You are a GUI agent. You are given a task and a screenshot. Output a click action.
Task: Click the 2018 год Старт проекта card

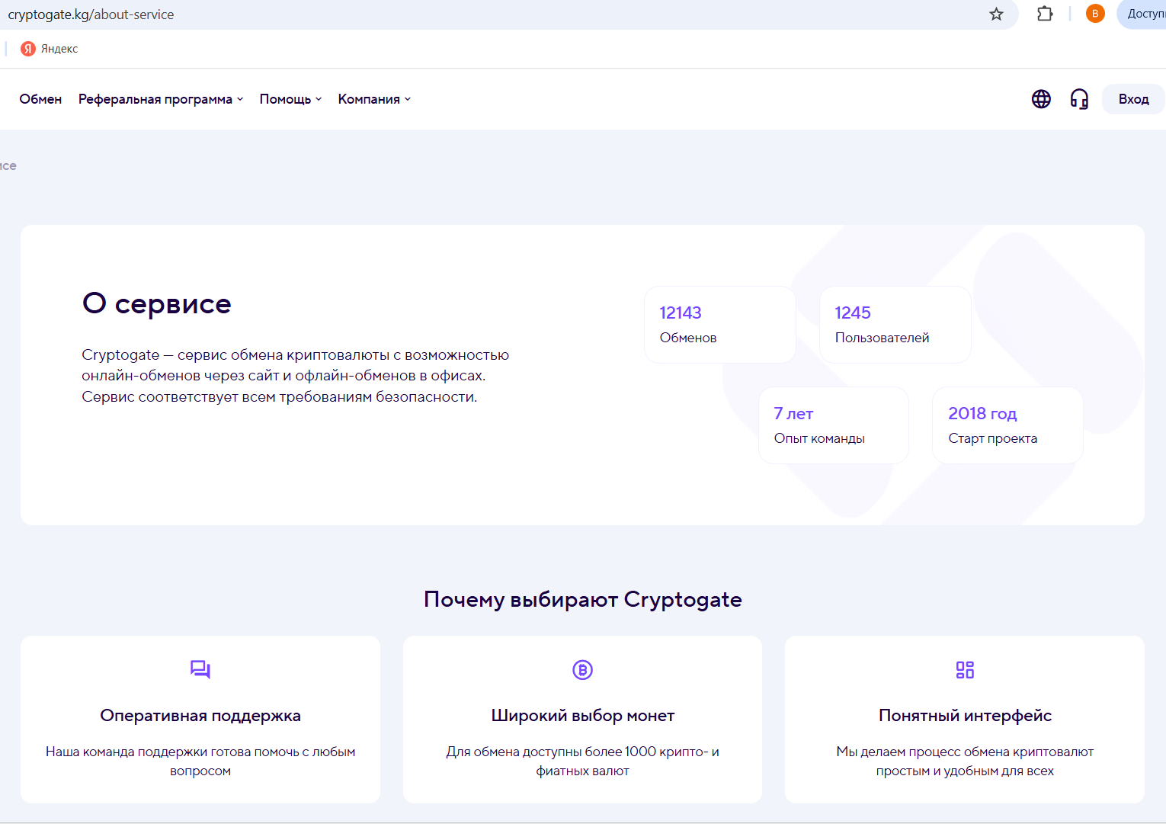1007,425
